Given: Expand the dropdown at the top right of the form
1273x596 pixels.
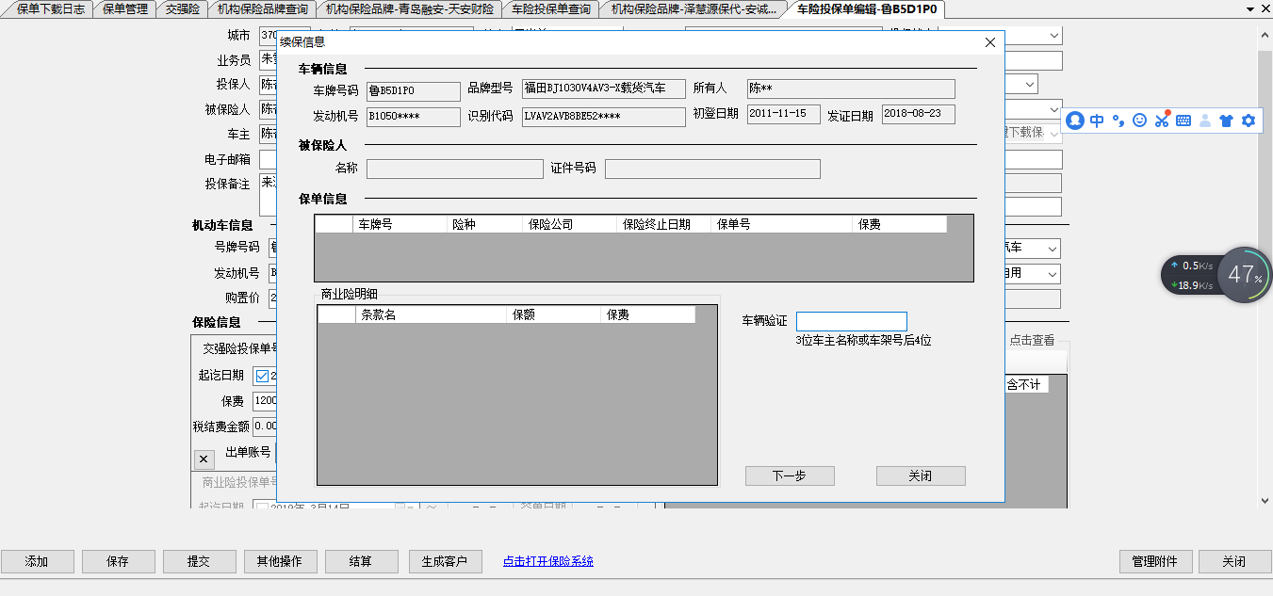Looking at the screenshot, I should (x=1053, y=36).
